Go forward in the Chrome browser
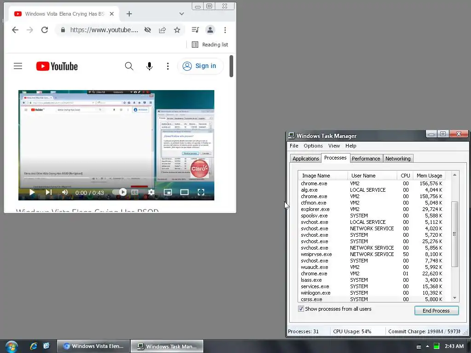471x353 pixels. click(30, 30)
